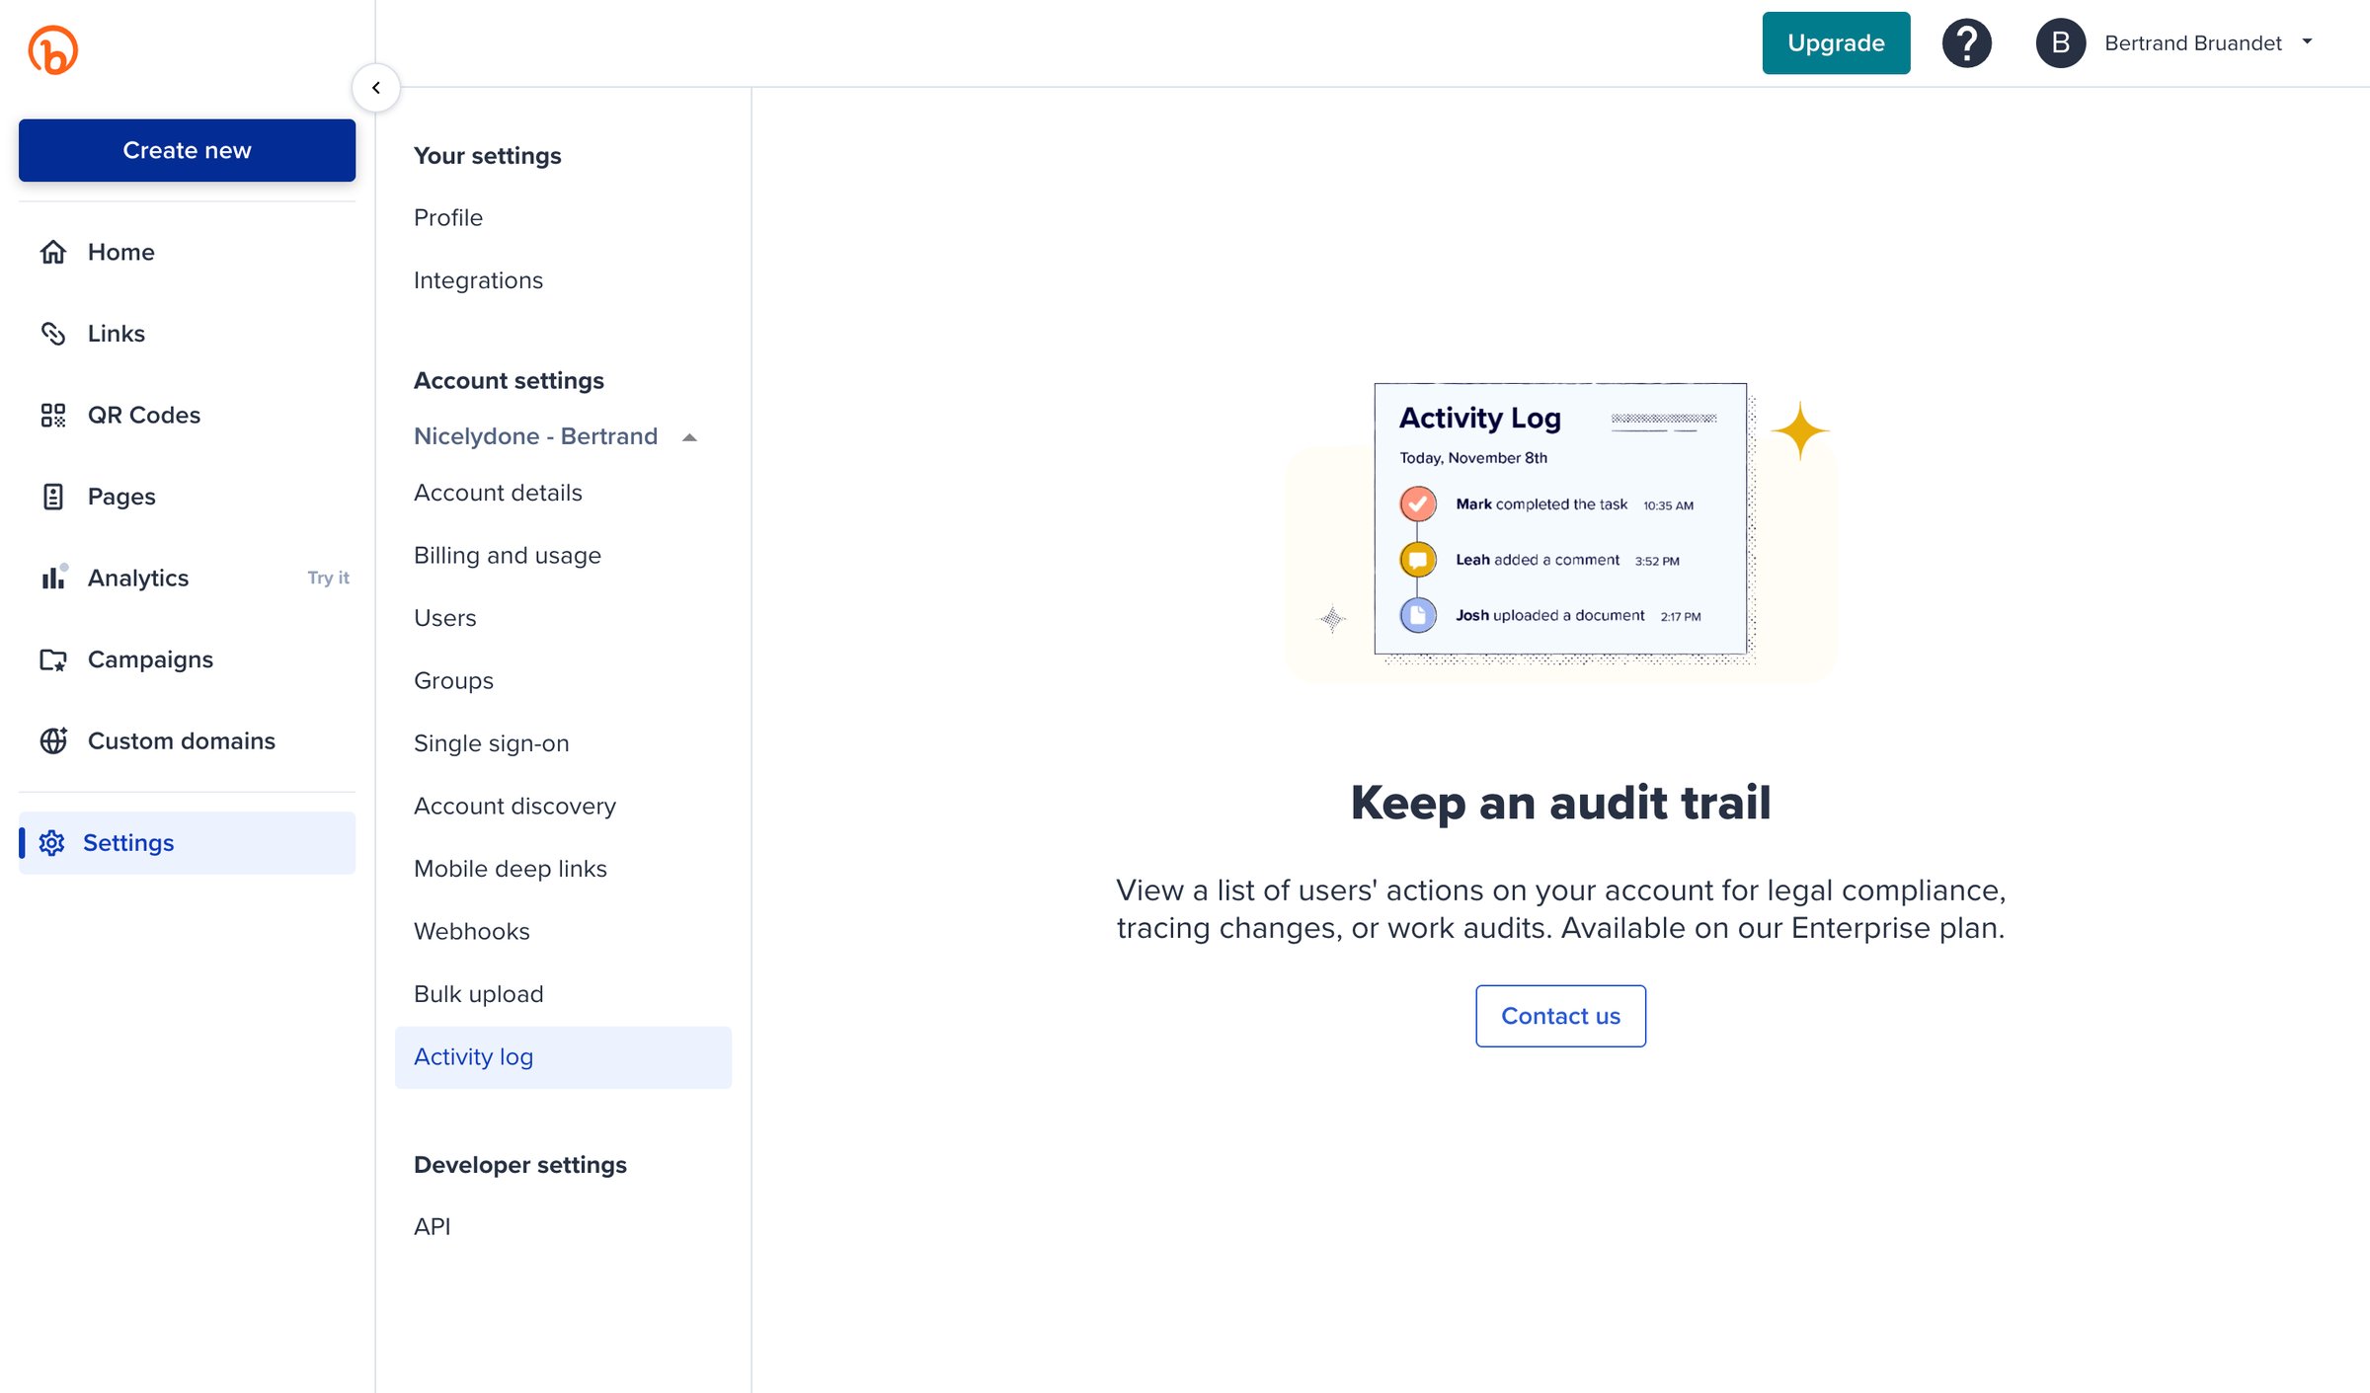Collapse the Nicelydone - Bertrand account section

pos(689,437)
